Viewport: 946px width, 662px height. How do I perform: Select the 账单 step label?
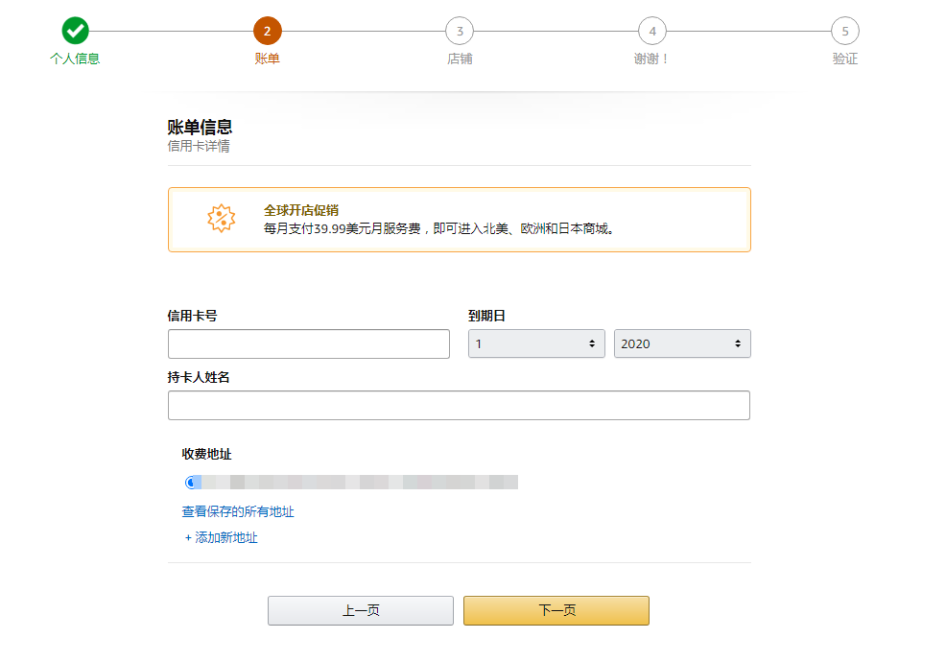coord(268,59)
